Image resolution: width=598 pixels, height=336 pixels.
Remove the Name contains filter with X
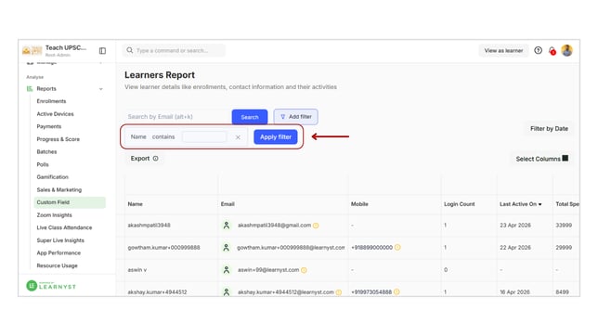click(238, 137)
